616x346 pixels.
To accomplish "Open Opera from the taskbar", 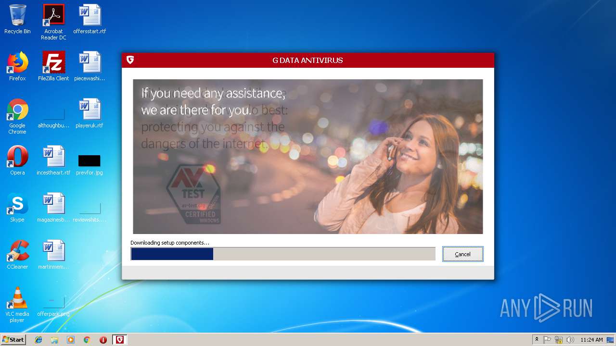I will point(103,340).
